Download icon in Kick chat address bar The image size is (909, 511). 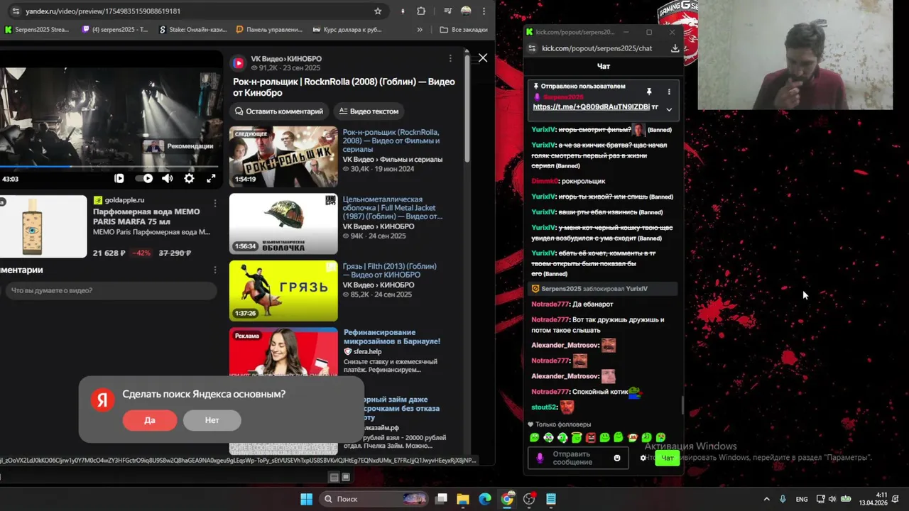point(675,48)
